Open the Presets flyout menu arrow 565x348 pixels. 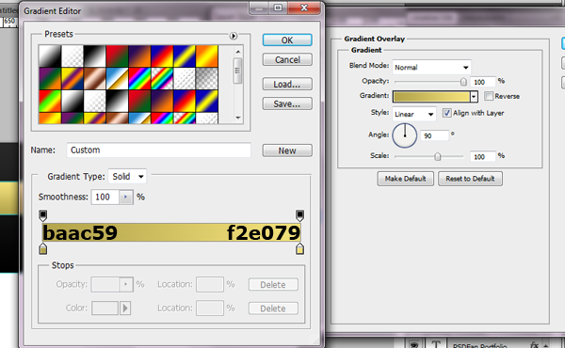coord(234,36)
